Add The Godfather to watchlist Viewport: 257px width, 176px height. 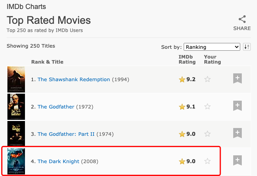[x=238, y=106]
